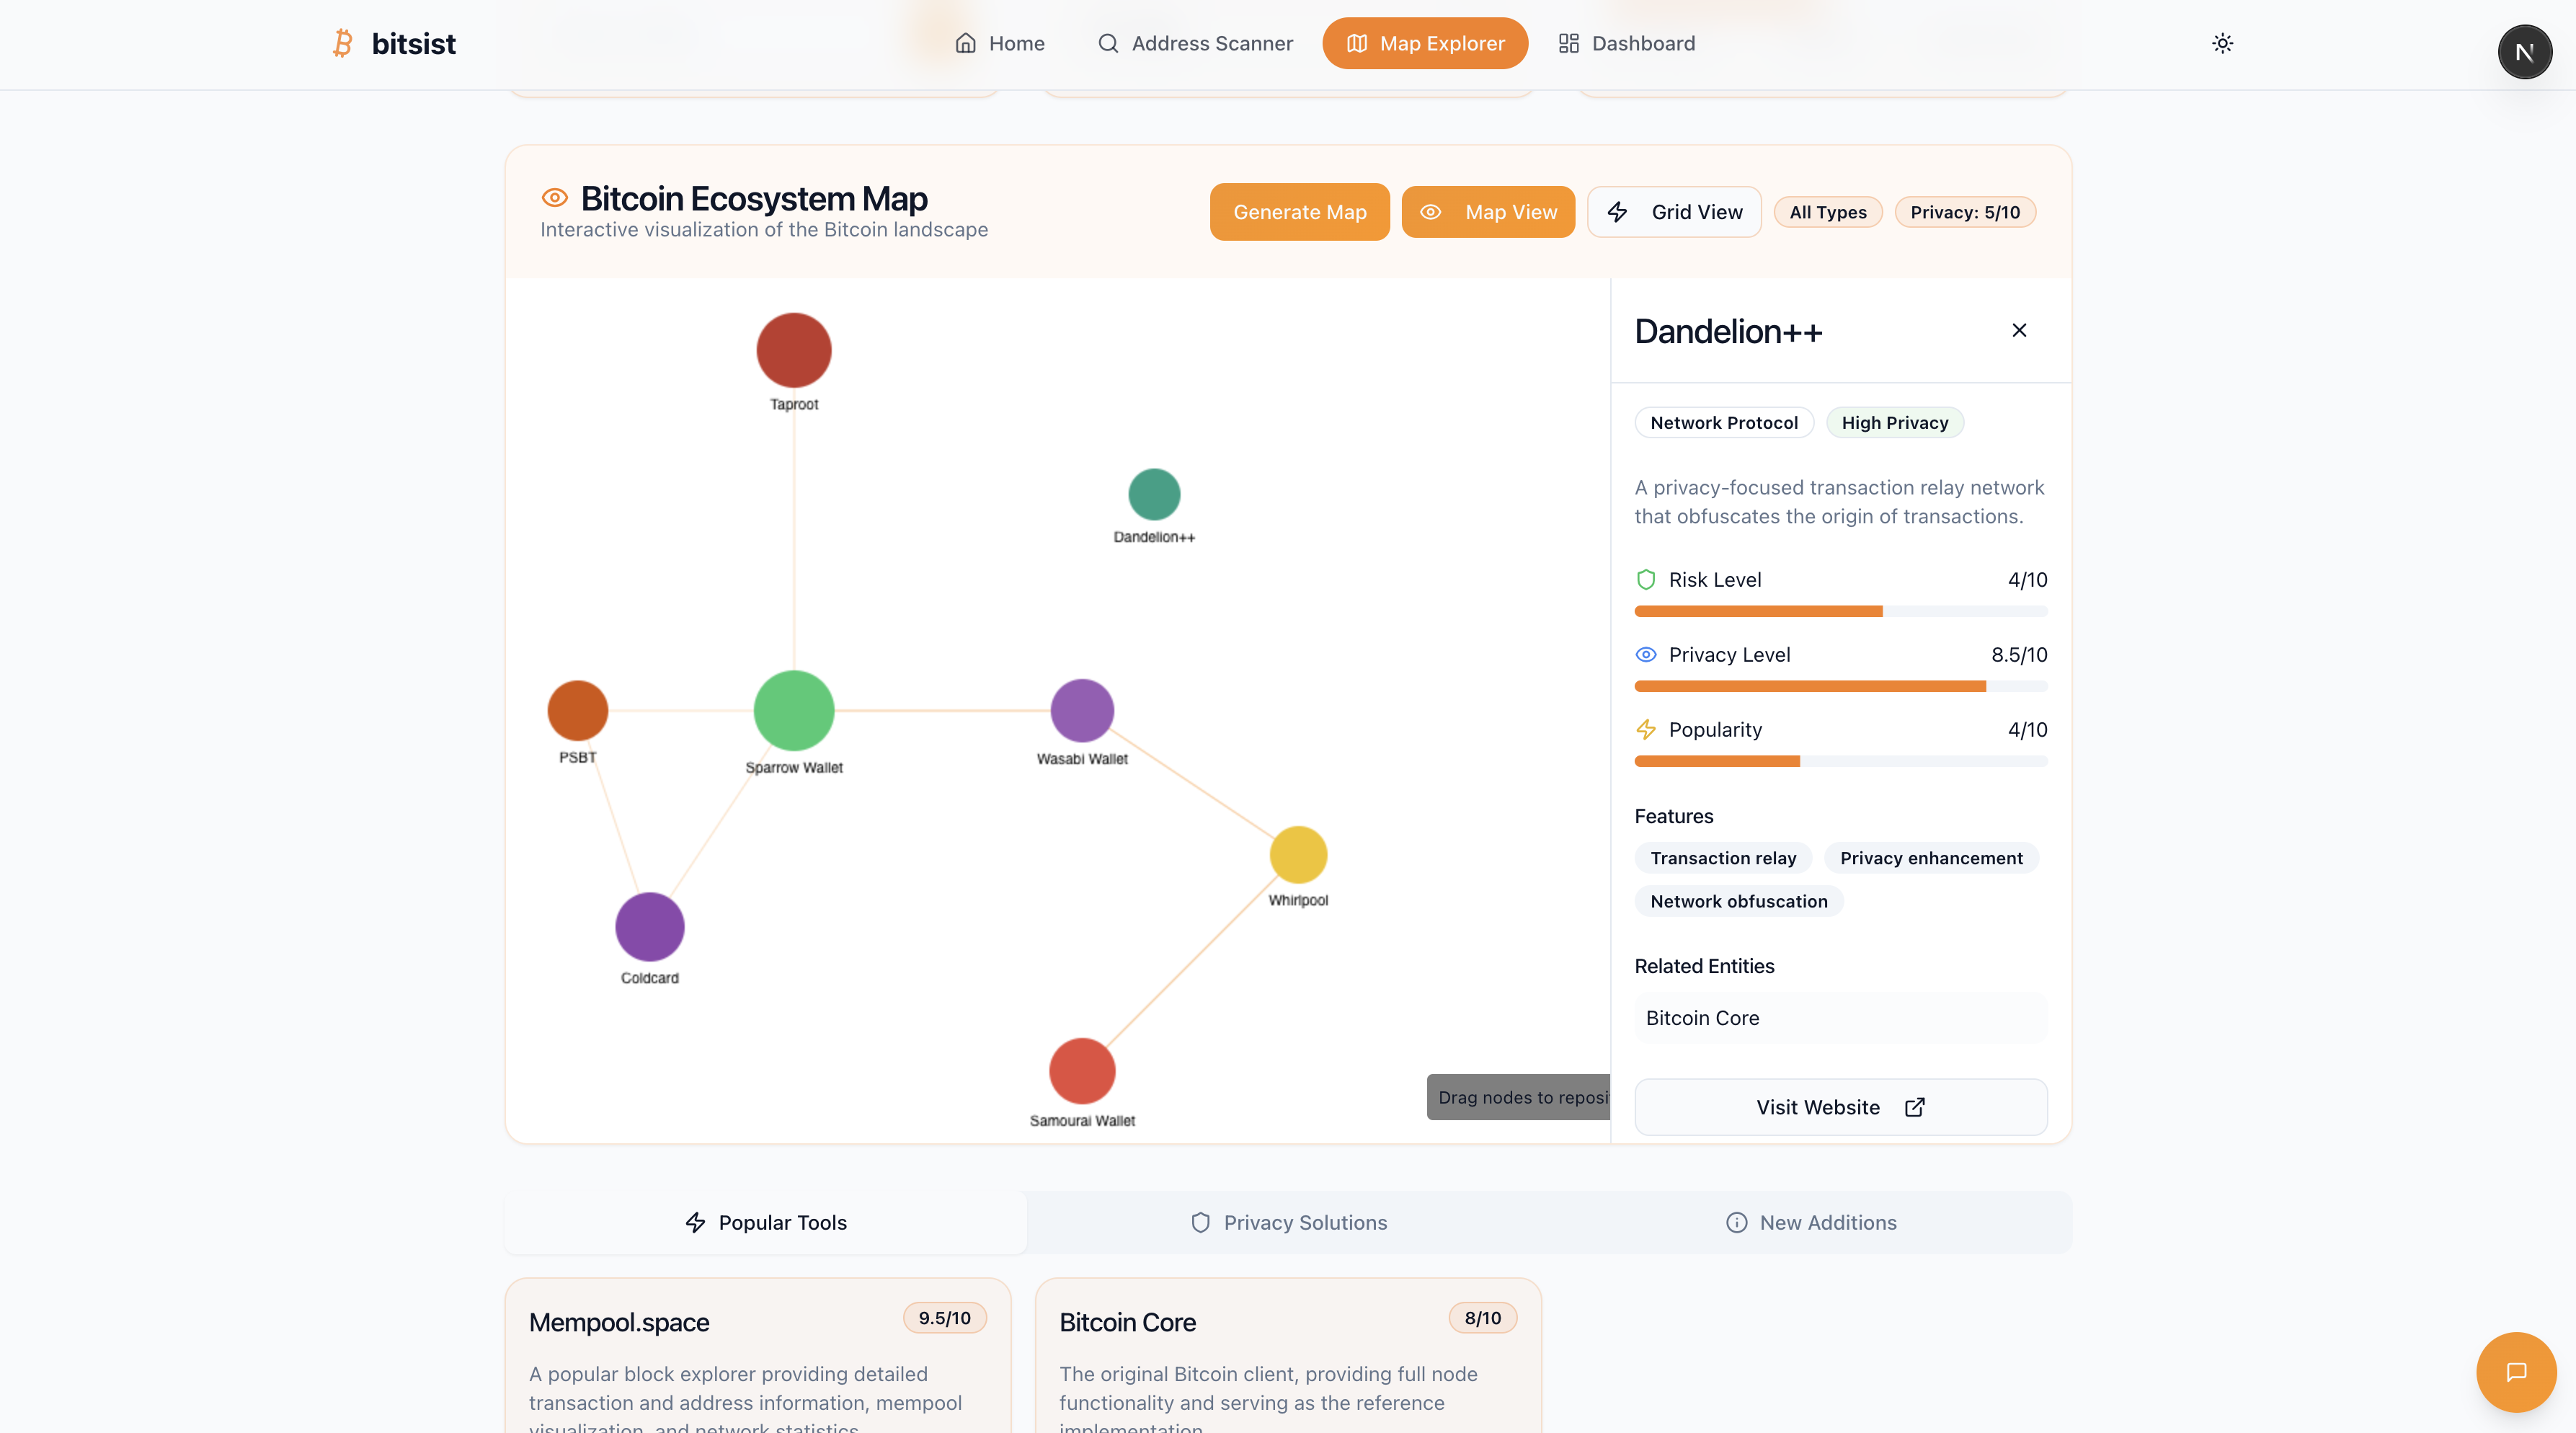Viewport: 2576px width, 1433px height.
Task: Click the bitsist Bitcoin logo icon
Action: (x=343, y=43)
